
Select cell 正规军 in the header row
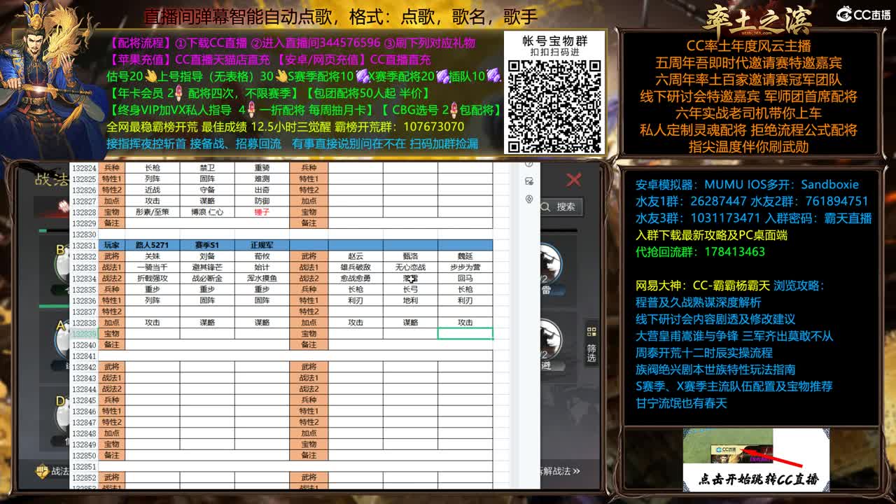(262, 245)
